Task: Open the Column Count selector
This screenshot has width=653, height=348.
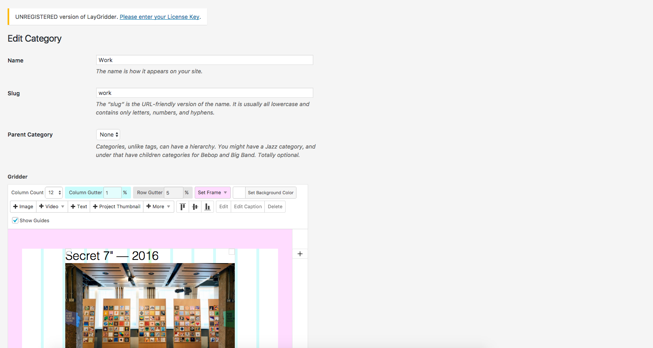Action: pos(54,193)
